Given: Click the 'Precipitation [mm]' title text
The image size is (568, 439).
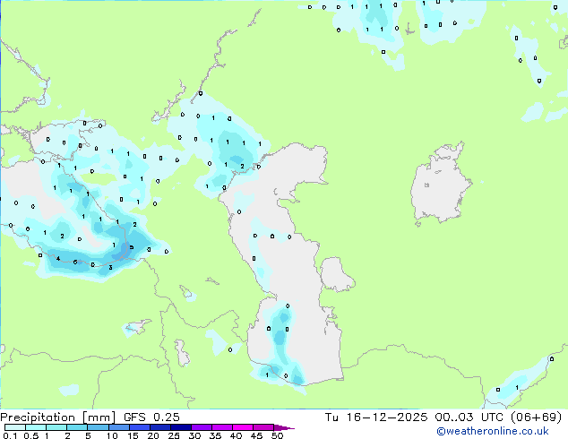Looking at the screenshot, I should coord(58,417).
